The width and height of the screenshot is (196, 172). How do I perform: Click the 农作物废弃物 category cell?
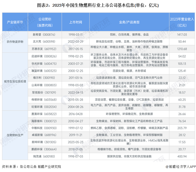pos(15,42)
